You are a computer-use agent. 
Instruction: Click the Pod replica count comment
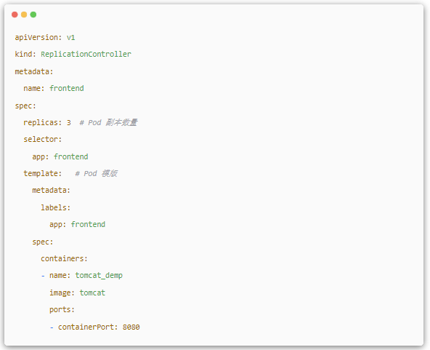108,122
